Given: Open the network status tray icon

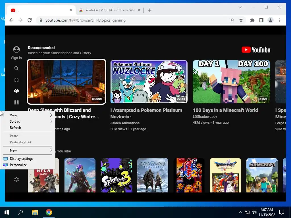Looking at the screenshot, I should click(x=248, y=212).
